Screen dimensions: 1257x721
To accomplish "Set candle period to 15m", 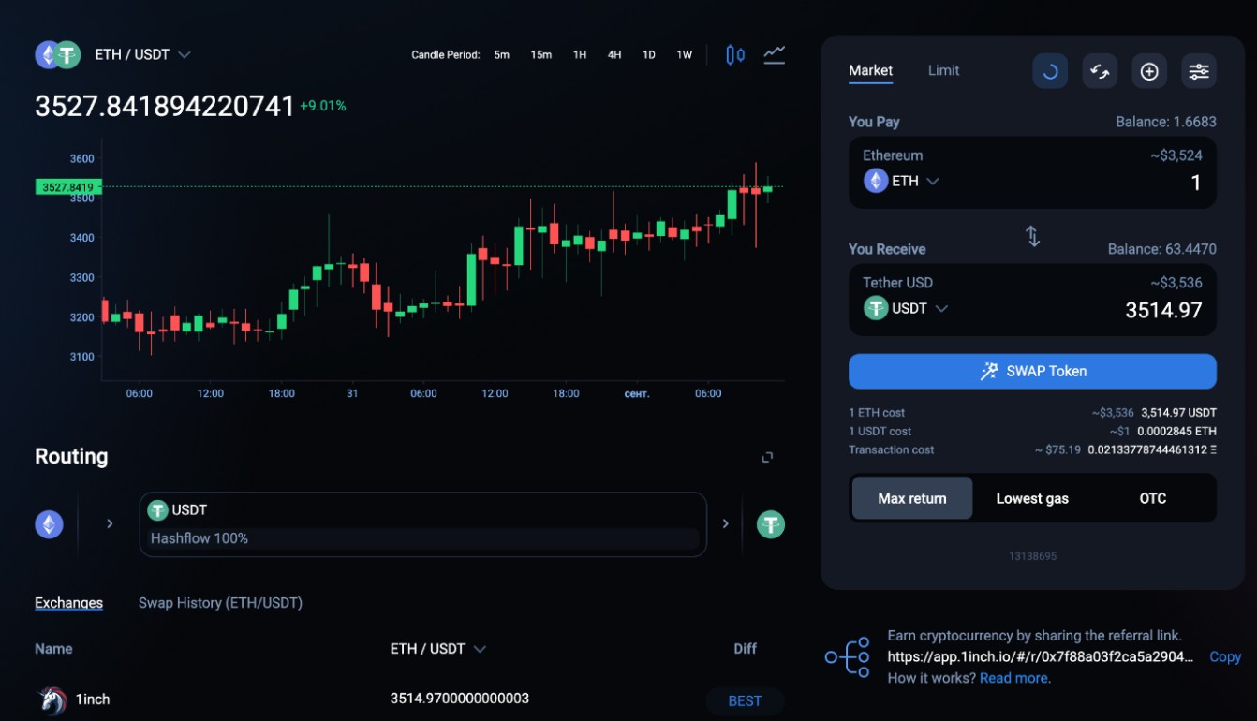I will click(540, 55).
